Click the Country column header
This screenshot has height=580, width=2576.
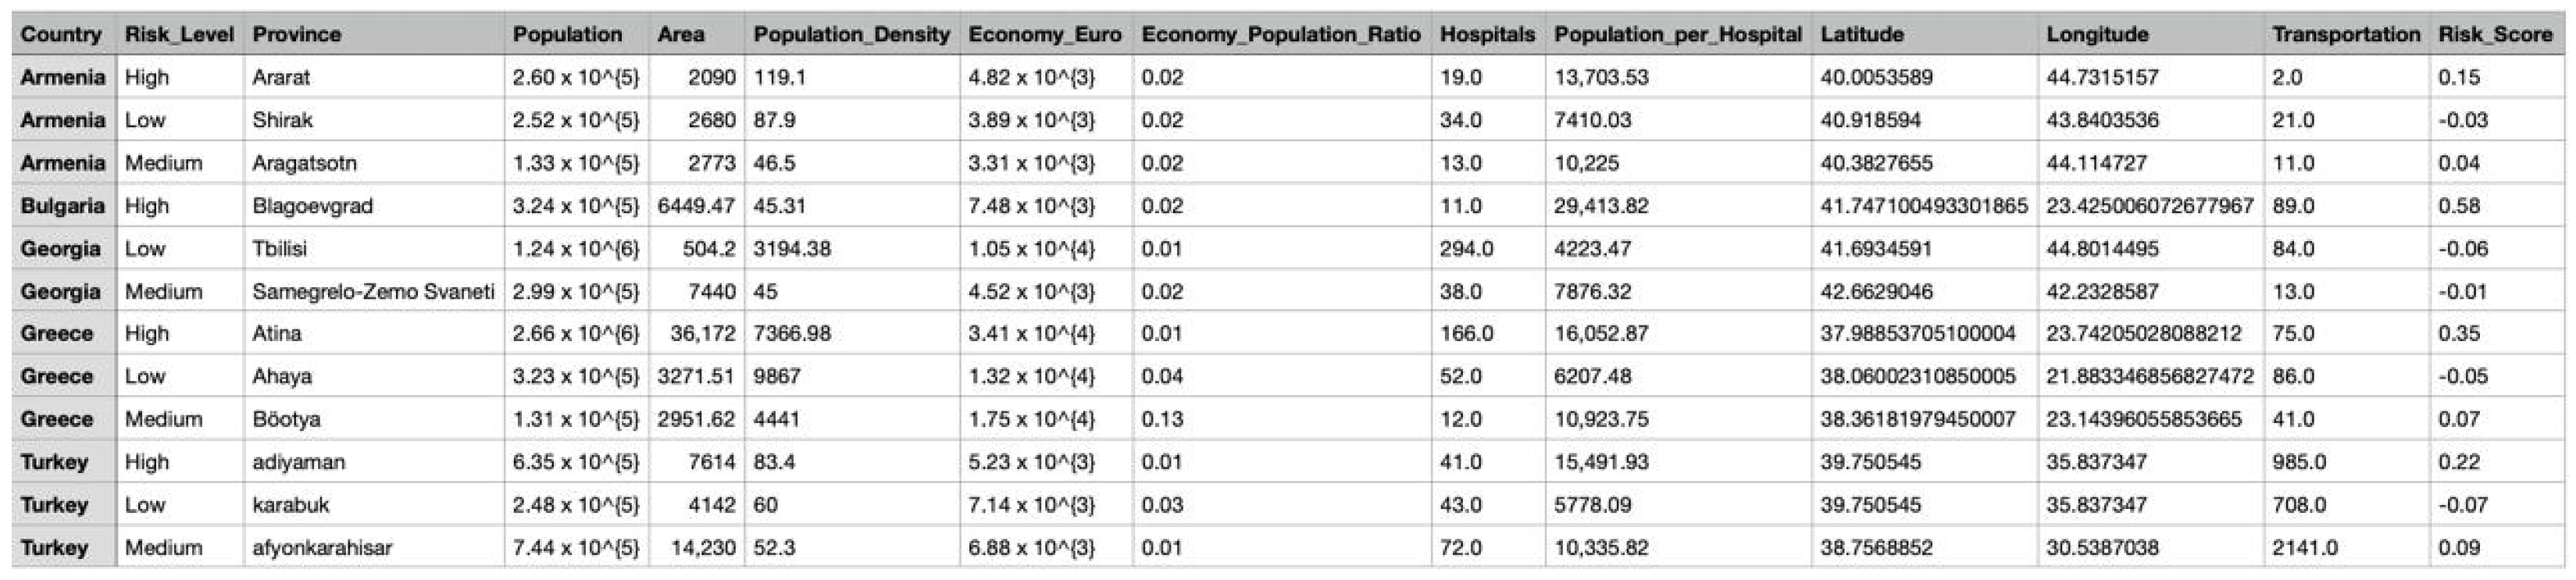(61, 34)
